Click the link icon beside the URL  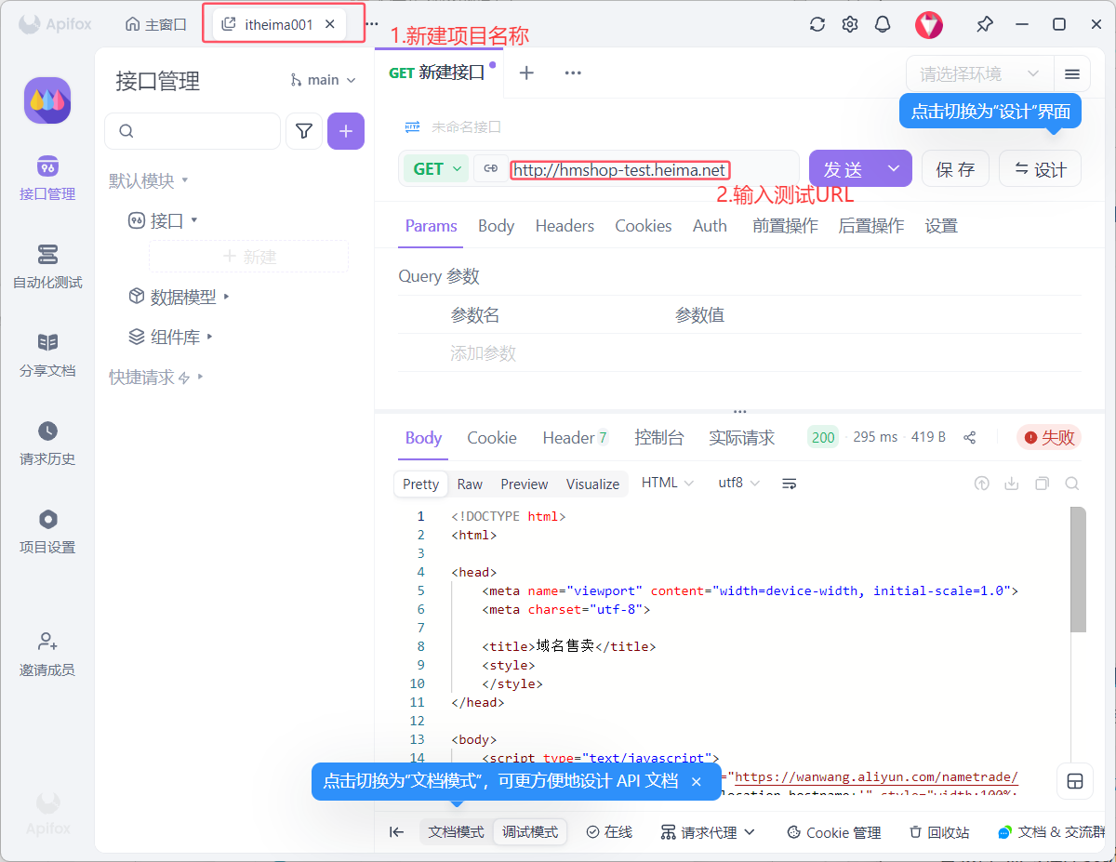coord(491,168)
